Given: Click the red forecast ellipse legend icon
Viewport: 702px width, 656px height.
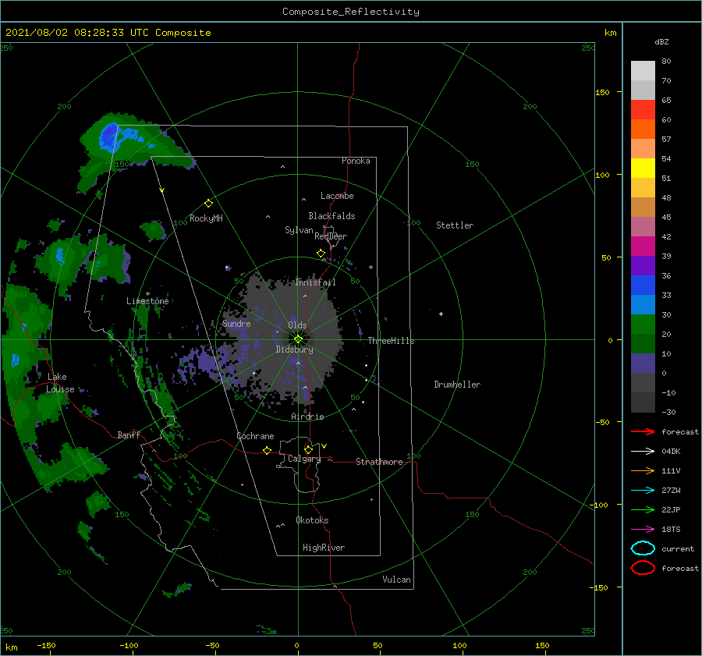Looking at the screenshot, I should [643, 568].
